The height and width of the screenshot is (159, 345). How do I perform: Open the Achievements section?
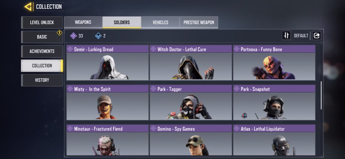coord(42,51)
